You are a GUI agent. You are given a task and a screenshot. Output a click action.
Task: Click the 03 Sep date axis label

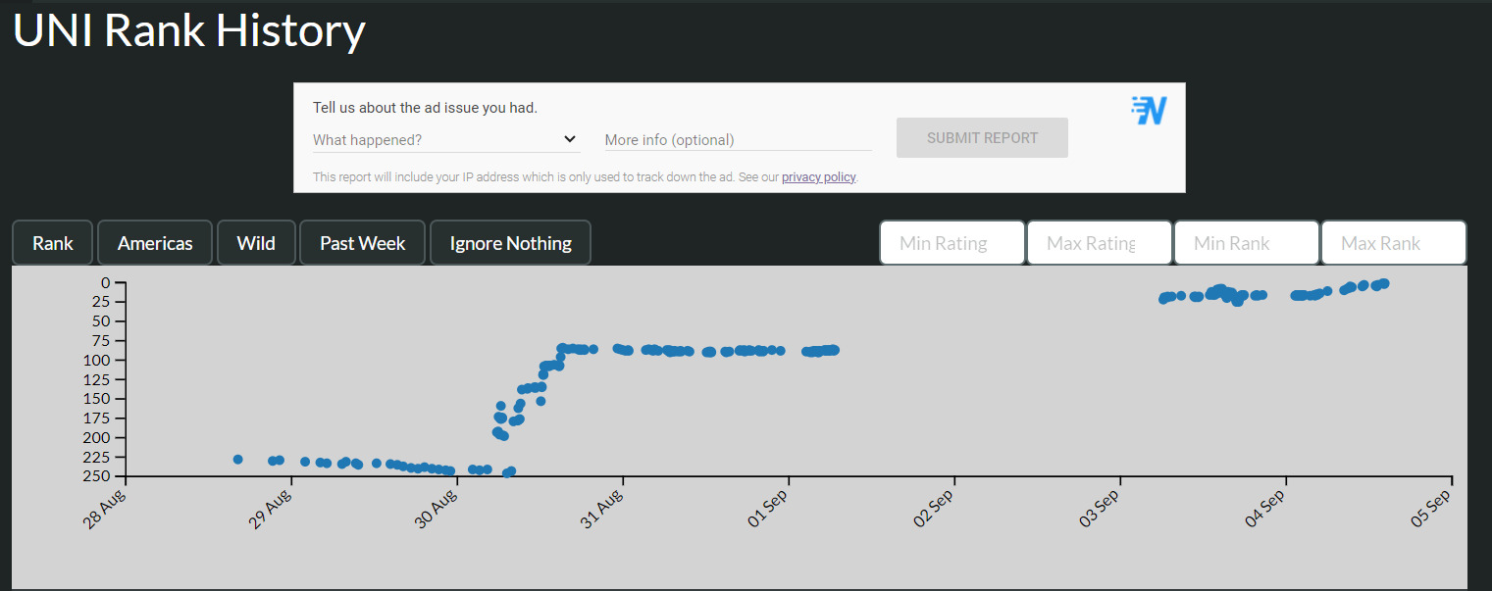click(1100, 509)
